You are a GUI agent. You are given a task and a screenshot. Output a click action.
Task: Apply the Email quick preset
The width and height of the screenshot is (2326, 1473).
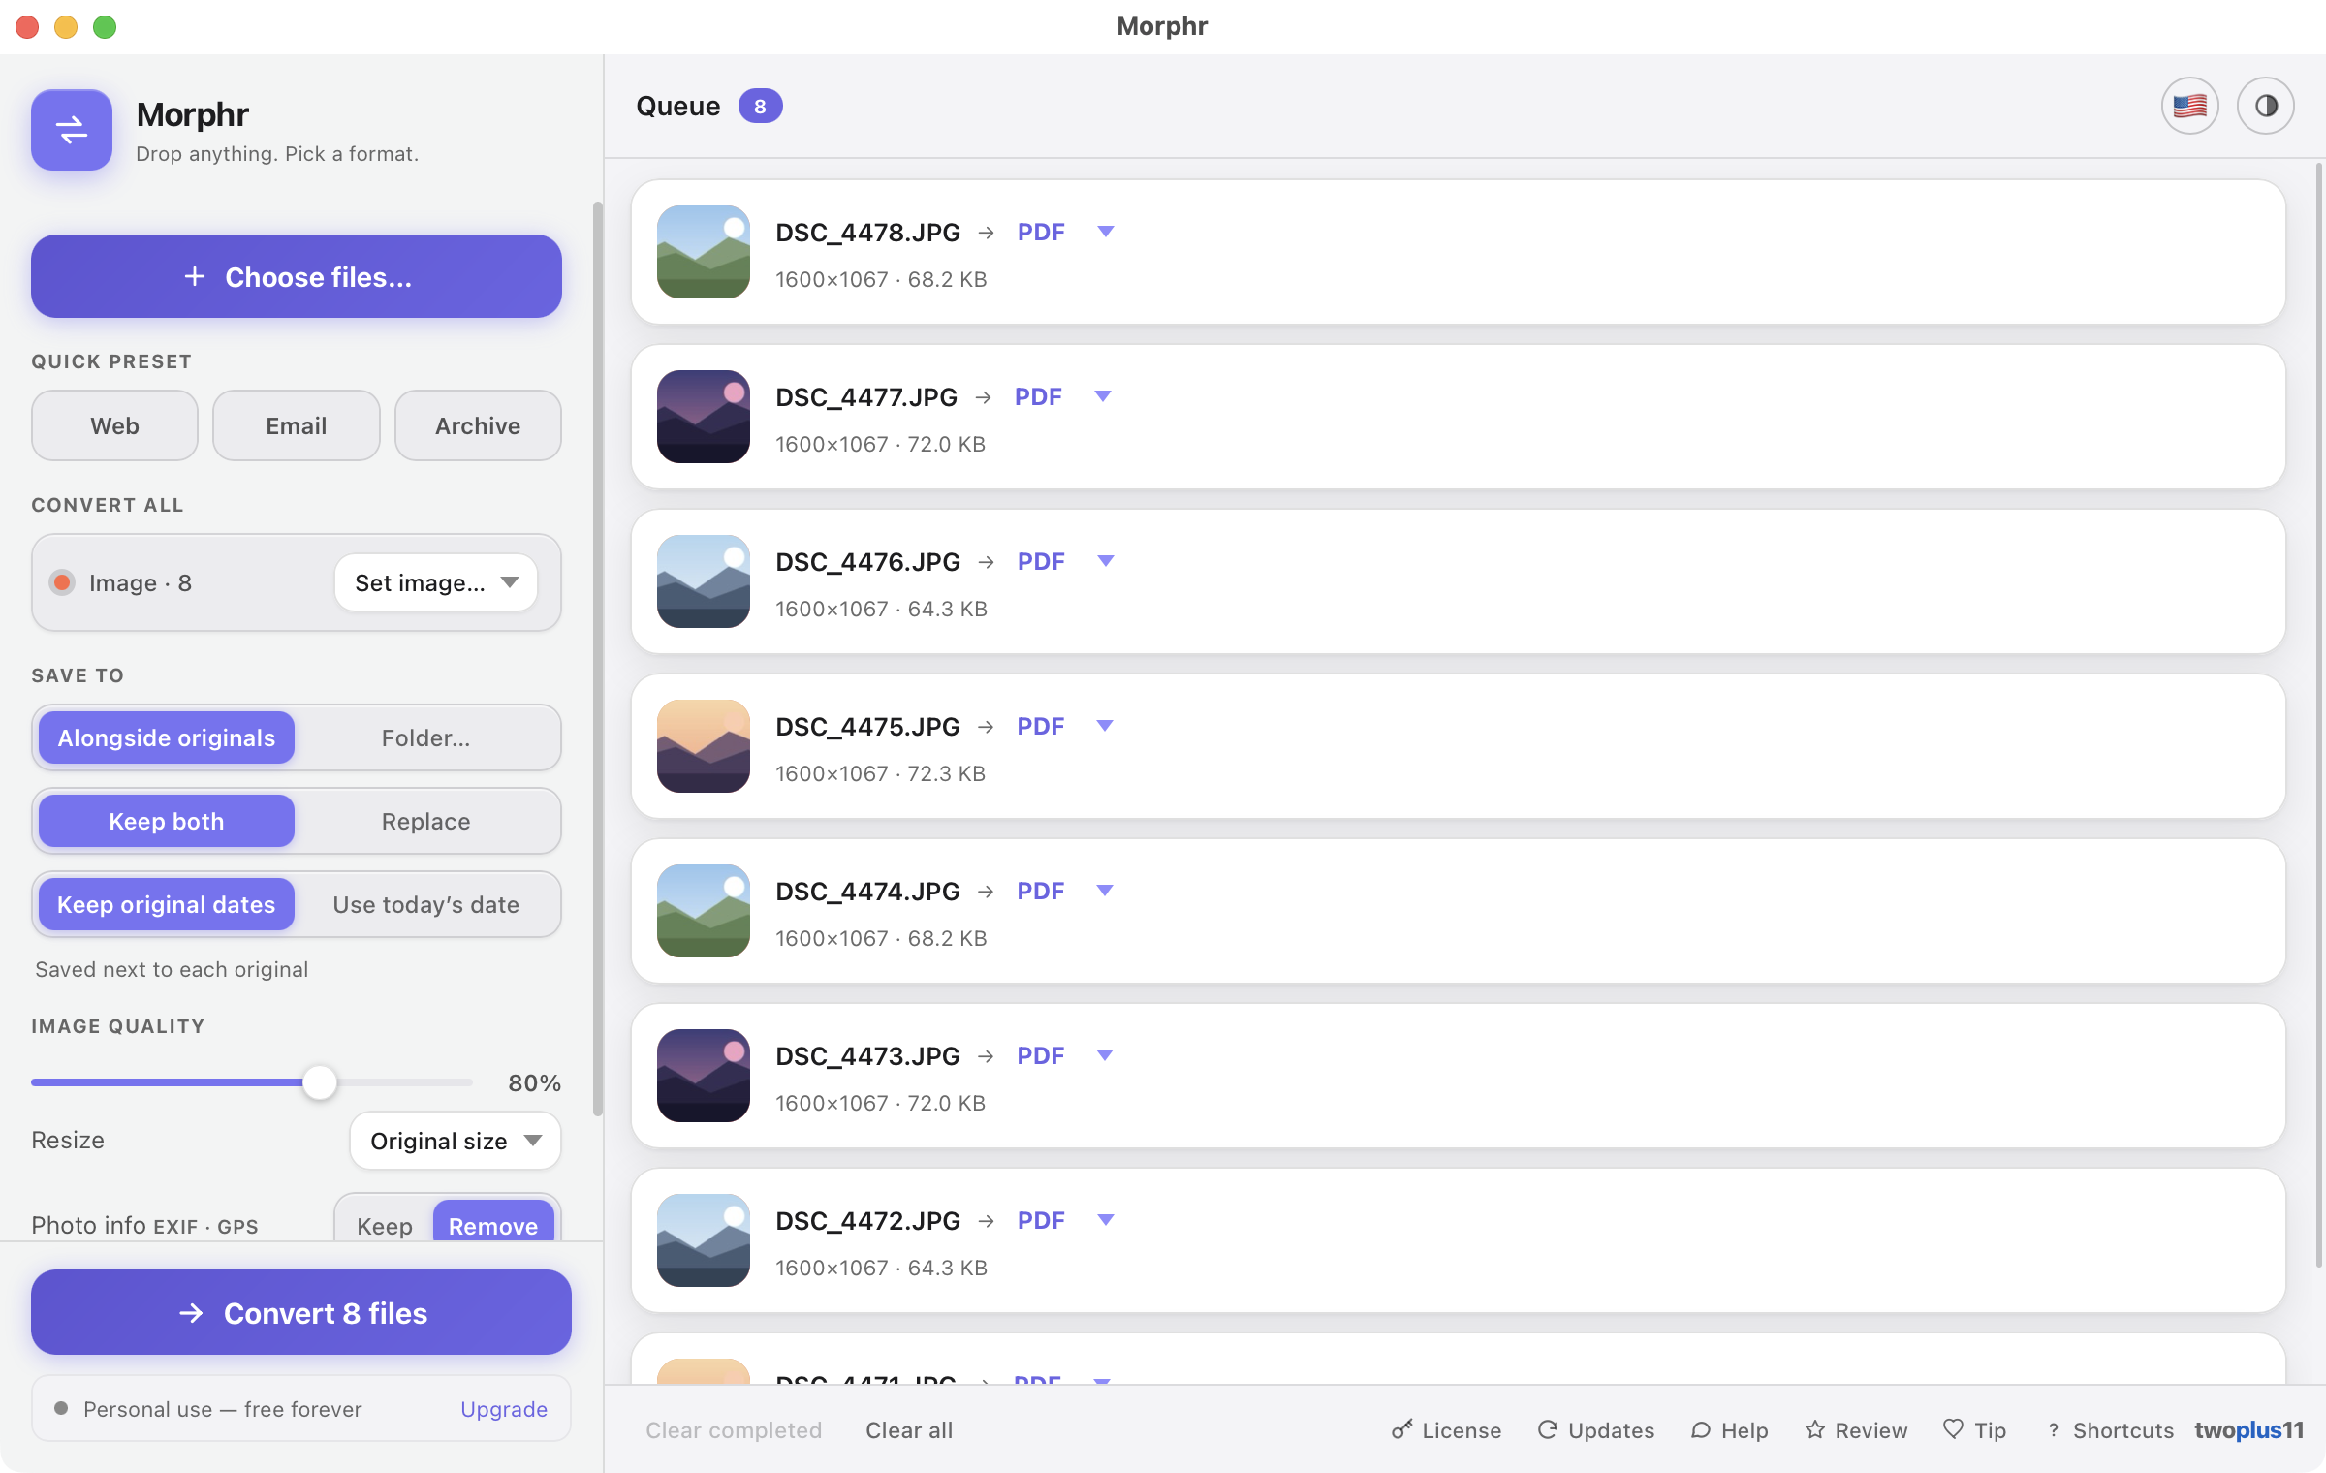(297, 425)
